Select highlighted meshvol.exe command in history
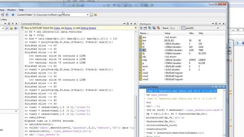 181,91
